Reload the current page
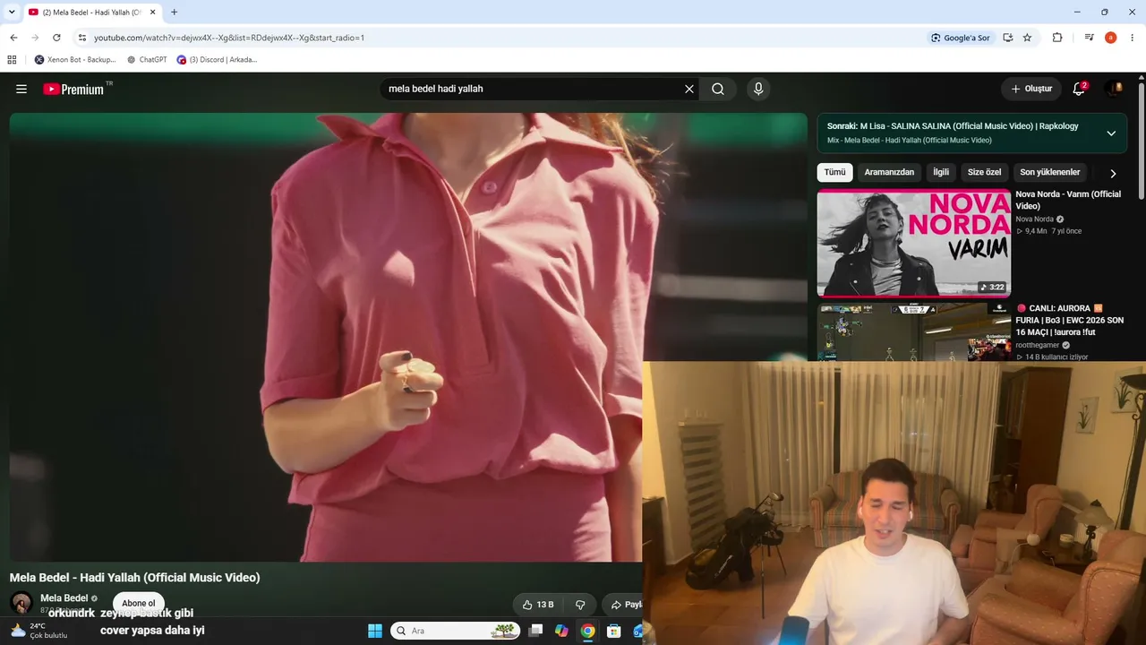1146x645 pixels. coord(56,38)
